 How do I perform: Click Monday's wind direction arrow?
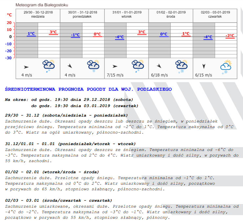(70, 66)
